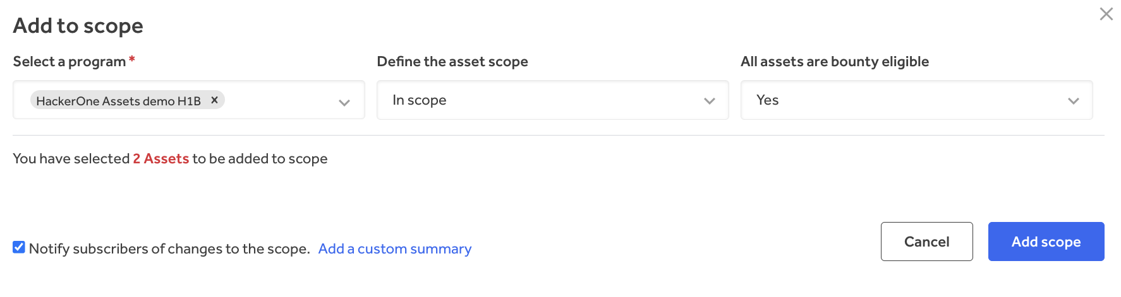Open the Yes bounty eligibility dropdown
The width and height of the screenshot is (1121, 297).
(x=904, y=100)
